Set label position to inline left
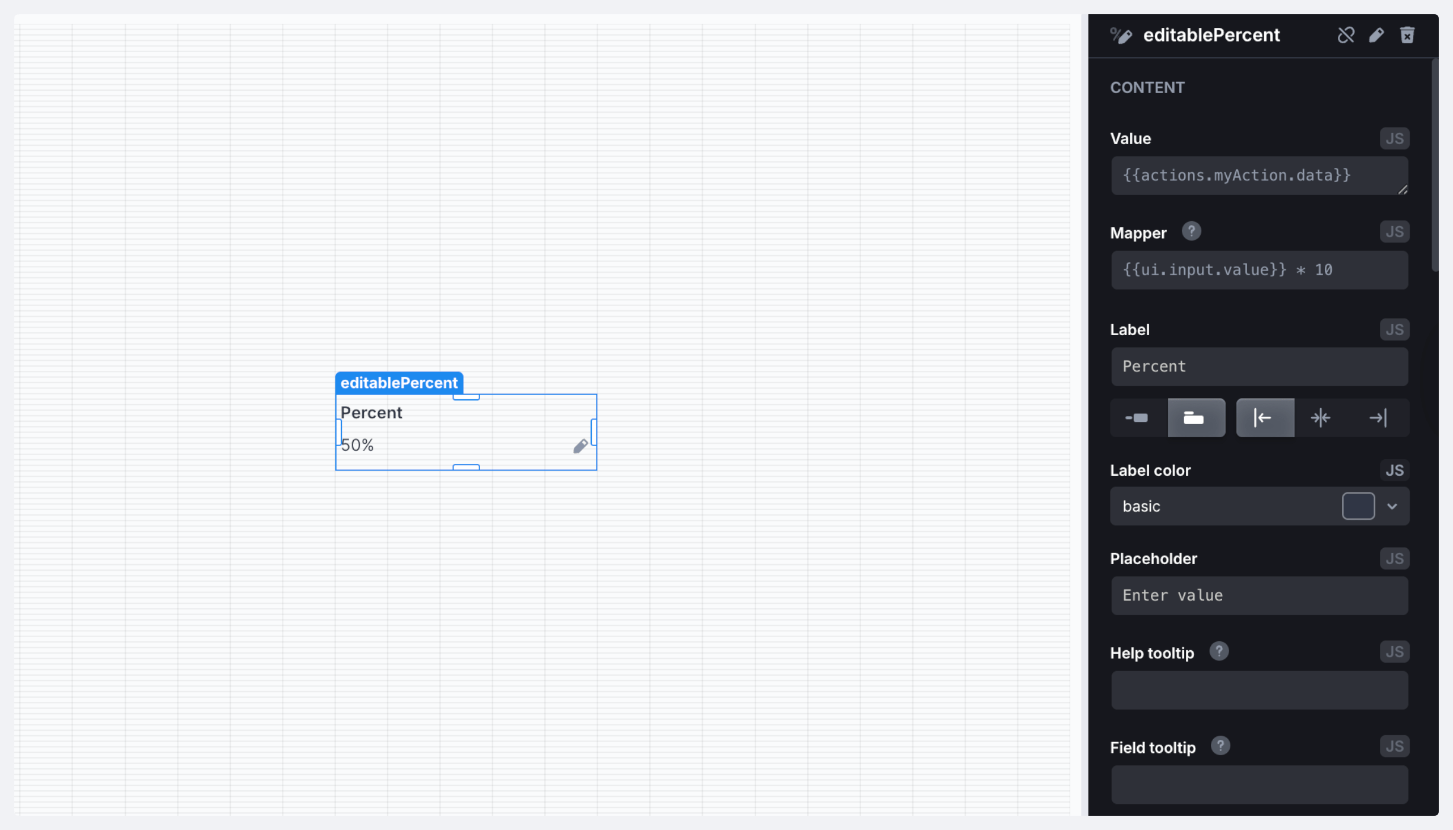1453x830 pixels. (x=1137, y=418)
